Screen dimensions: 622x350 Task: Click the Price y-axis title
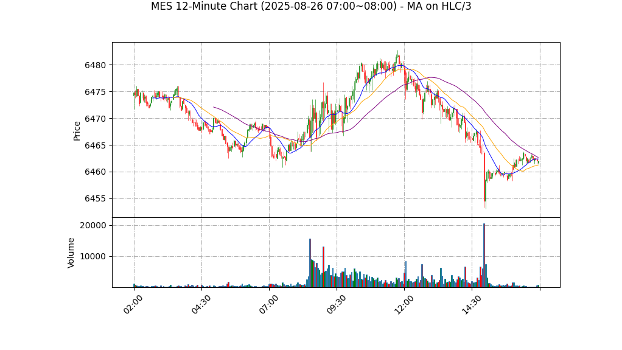(77, 131)
